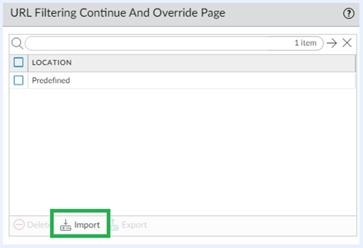Apply the filter with the right arrow icon

[332, 43]
